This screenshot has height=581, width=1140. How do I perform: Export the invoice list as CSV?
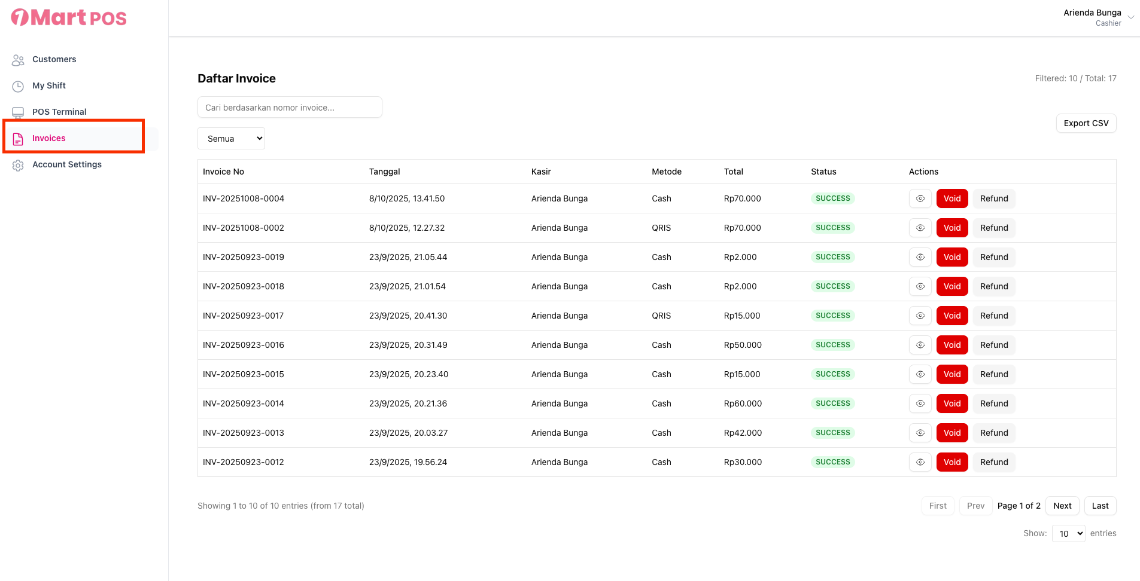(x=1086, y=123)
